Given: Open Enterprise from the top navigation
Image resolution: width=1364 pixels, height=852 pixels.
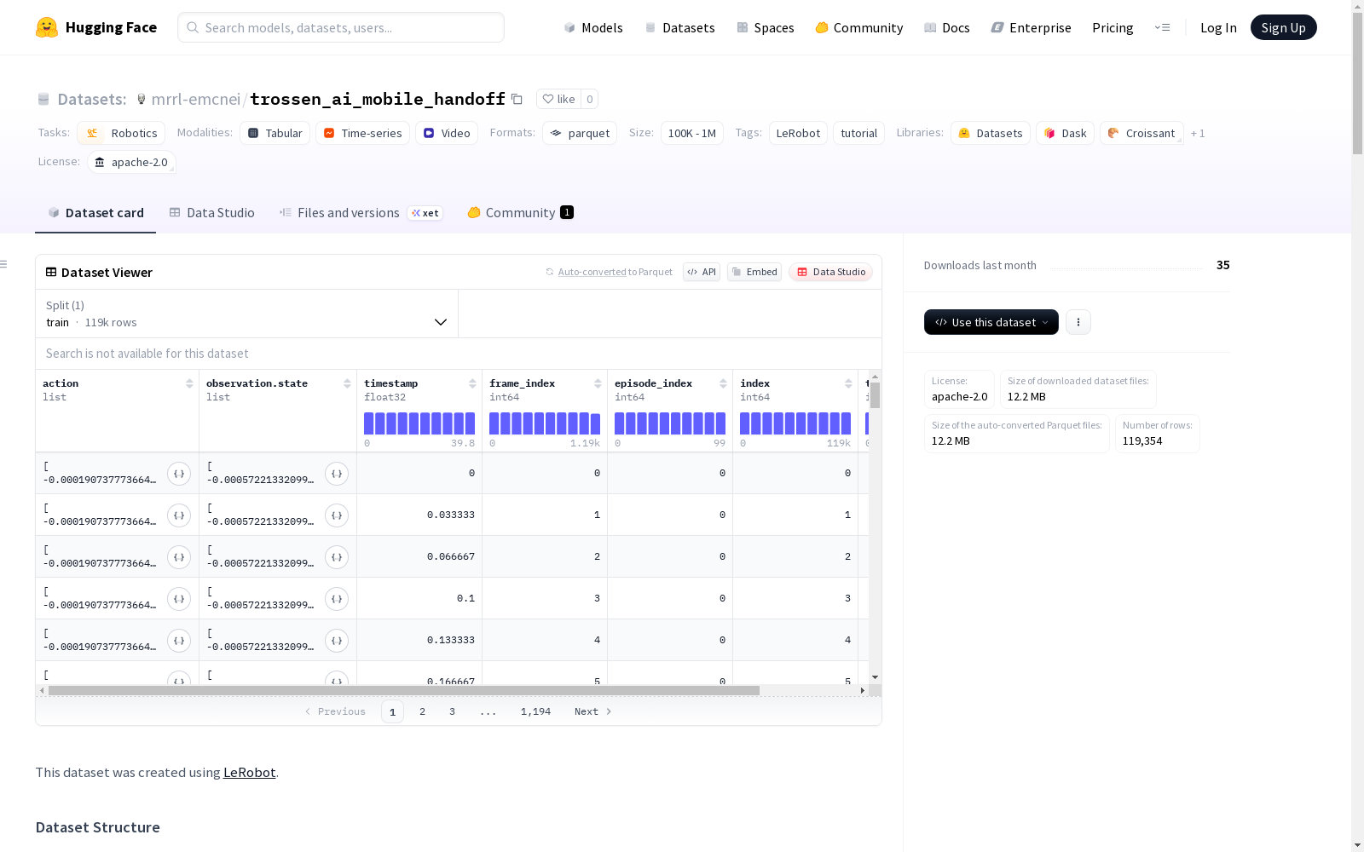Looking at the screenshot, I should 1031,27.
